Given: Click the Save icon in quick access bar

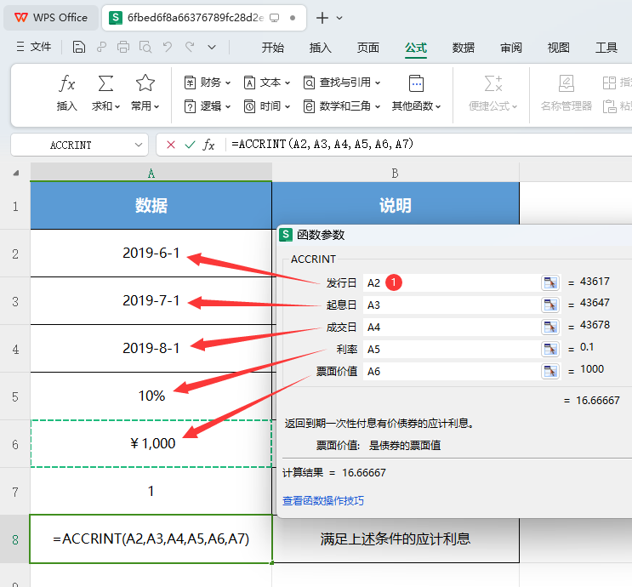Looking at the screenshot, I should tap(79, 48).
